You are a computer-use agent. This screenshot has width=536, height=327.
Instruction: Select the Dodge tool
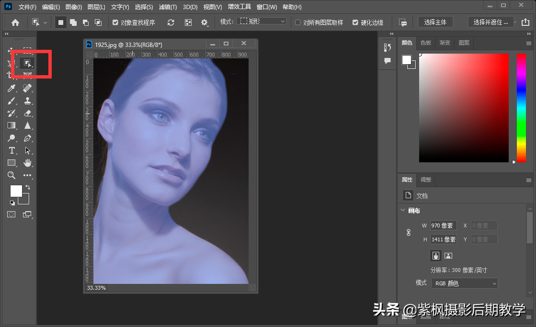coord(11,138)
